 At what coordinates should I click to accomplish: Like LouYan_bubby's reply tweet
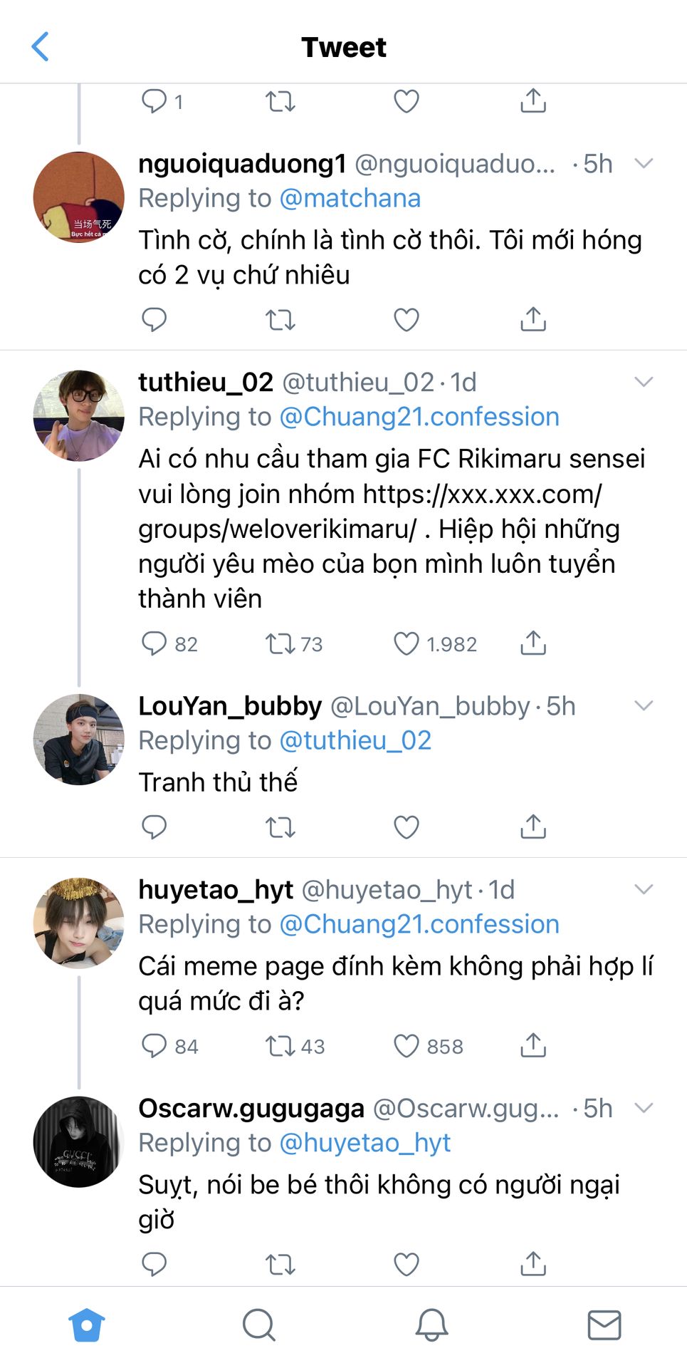[x=407, y=826]
